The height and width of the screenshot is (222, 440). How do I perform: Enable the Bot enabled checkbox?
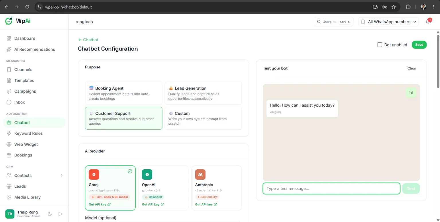380,45
